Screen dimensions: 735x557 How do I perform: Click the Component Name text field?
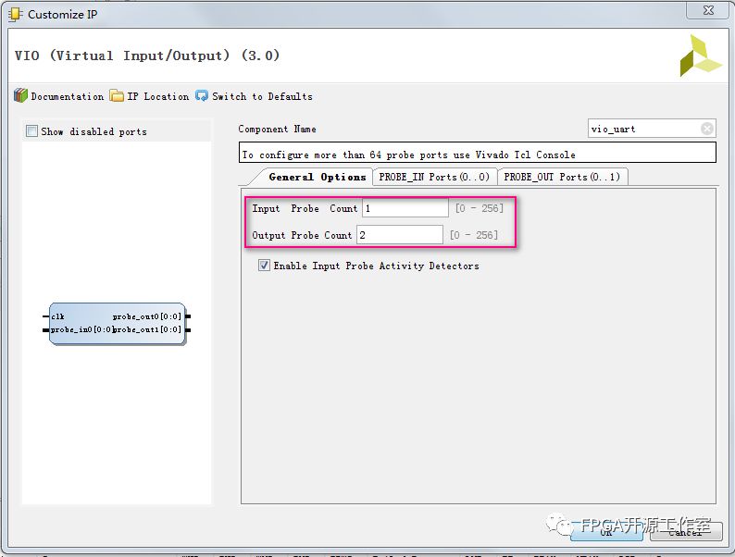click(x=644, y=129)
